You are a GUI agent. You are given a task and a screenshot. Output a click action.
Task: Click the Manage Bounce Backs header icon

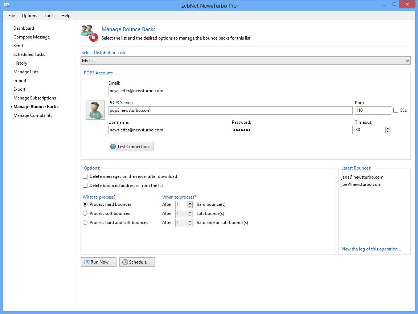[x=89, y=33]
